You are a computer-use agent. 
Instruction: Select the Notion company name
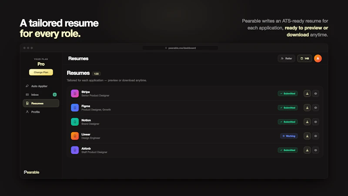pos(86,120)
